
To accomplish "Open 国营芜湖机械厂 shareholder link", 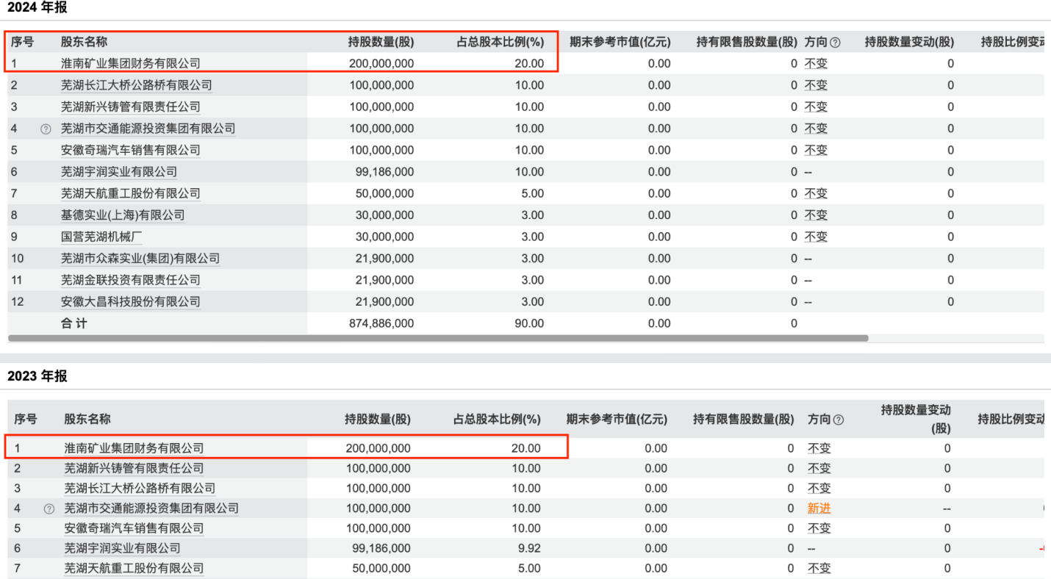I will (101, 237).
